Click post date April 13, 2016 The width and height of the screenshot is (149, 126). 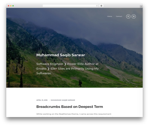point(42,100)
